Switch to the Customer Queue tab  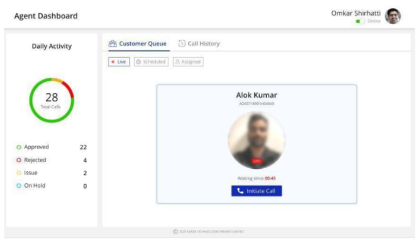[138, 43]
